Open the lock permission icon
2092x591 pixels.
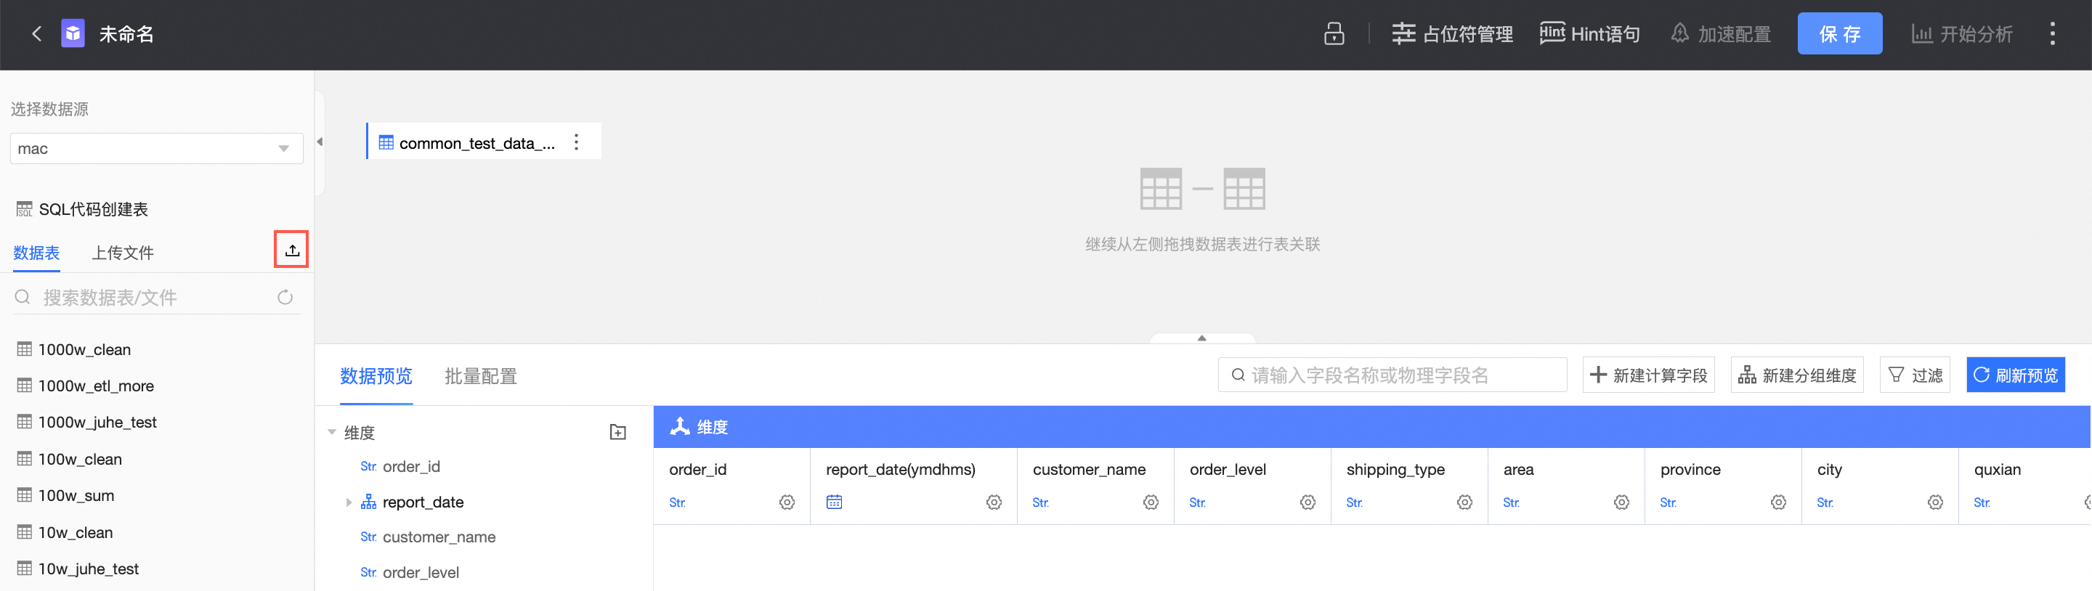tap(1334, 34)
